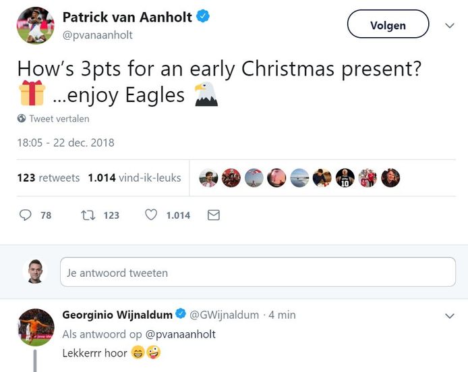Click the globe icon beside Tweet vertalen
Screen dimensions: 468x372
tap(22, 119)
